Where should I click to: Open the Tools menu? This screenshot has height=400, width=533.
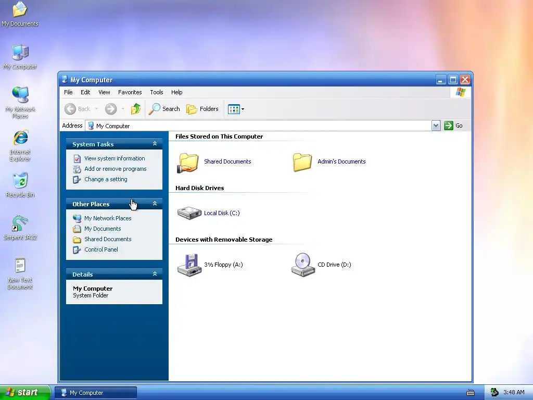pyautogui.click(x=157, y=92)
